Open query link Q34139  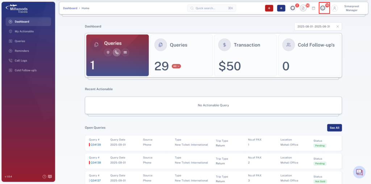click(x=96, y=145)
